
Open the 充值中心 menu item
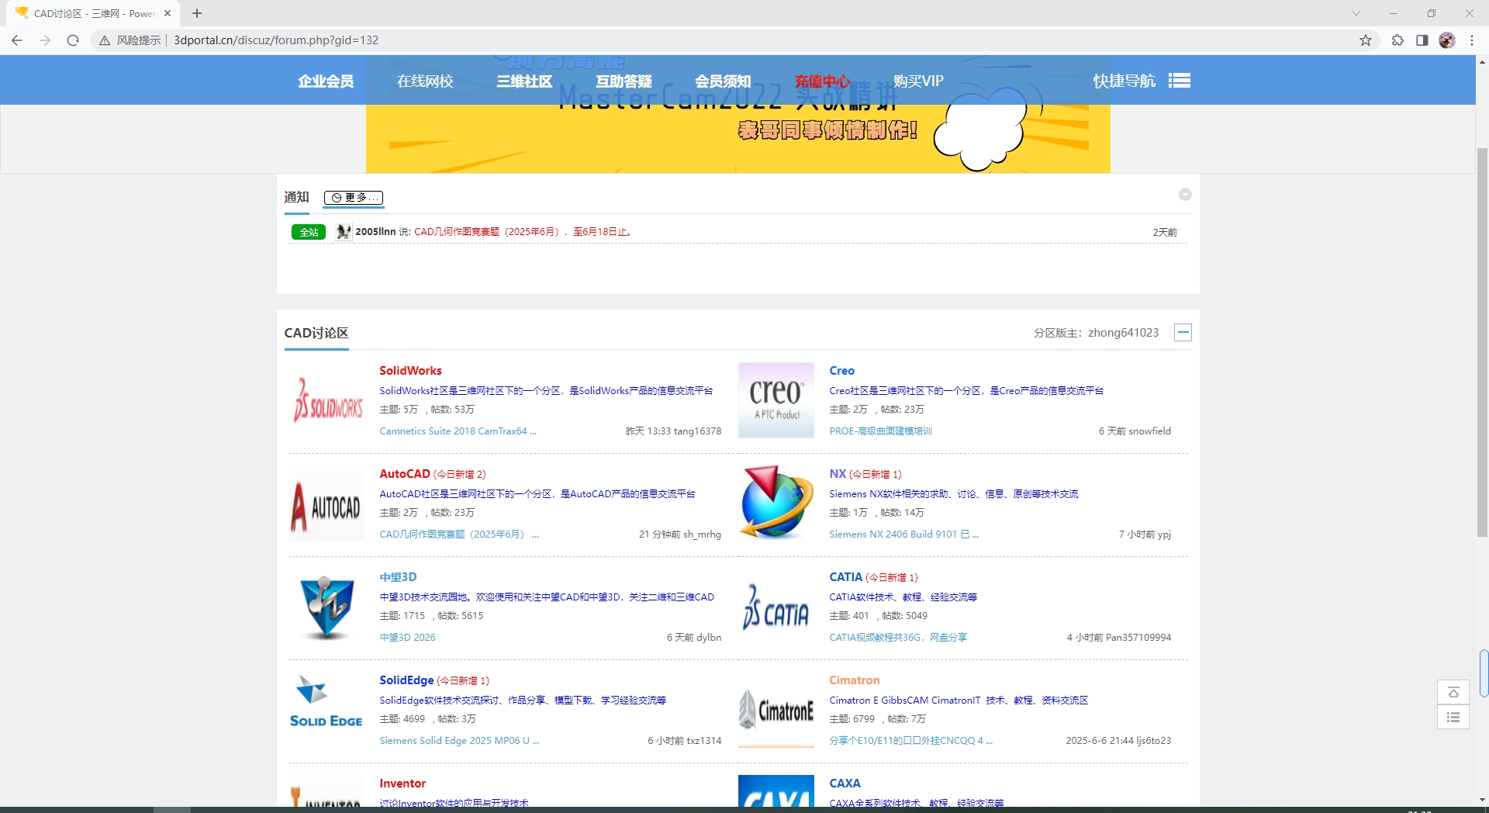click(x=822, y=81)
